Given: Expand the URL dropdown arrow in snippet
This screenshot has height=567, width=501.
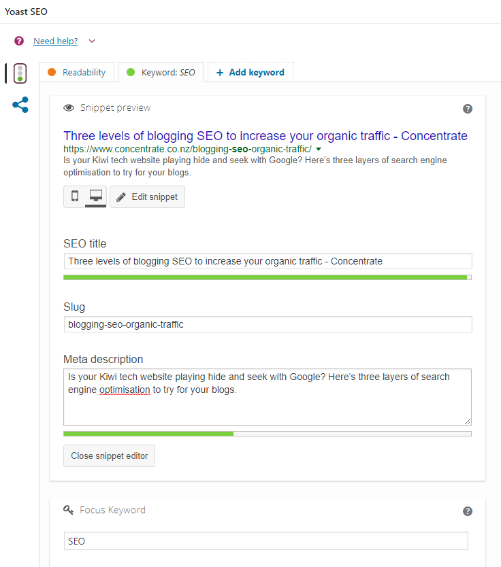Looking at the screenshot, I should 319,149.
